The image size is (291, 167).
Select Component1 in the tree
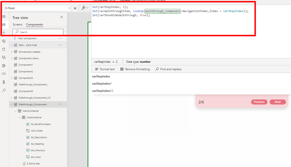pyautogui.click(x=25, y=65)
